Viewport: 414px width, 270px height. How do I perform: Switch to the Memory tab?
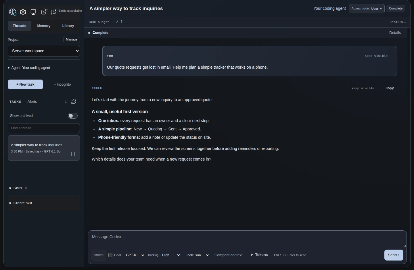coord(44,26)
